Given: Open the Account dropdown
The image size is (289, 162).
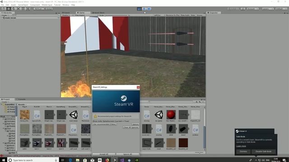Looking at the screenshot, I should click(252, 9).
